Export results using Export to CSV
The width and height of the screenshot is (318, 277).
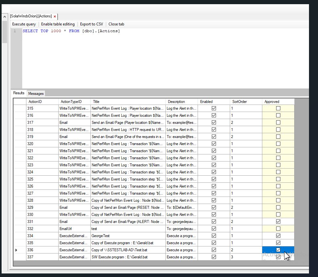coord(91,24)
